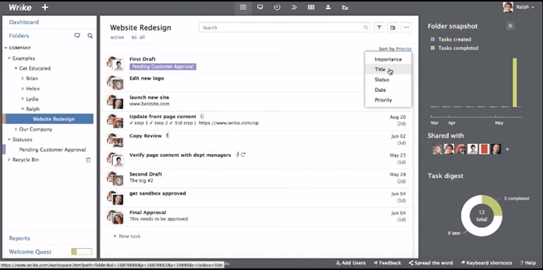
Task: Open the Final Approval task
Action: [147, 212]
